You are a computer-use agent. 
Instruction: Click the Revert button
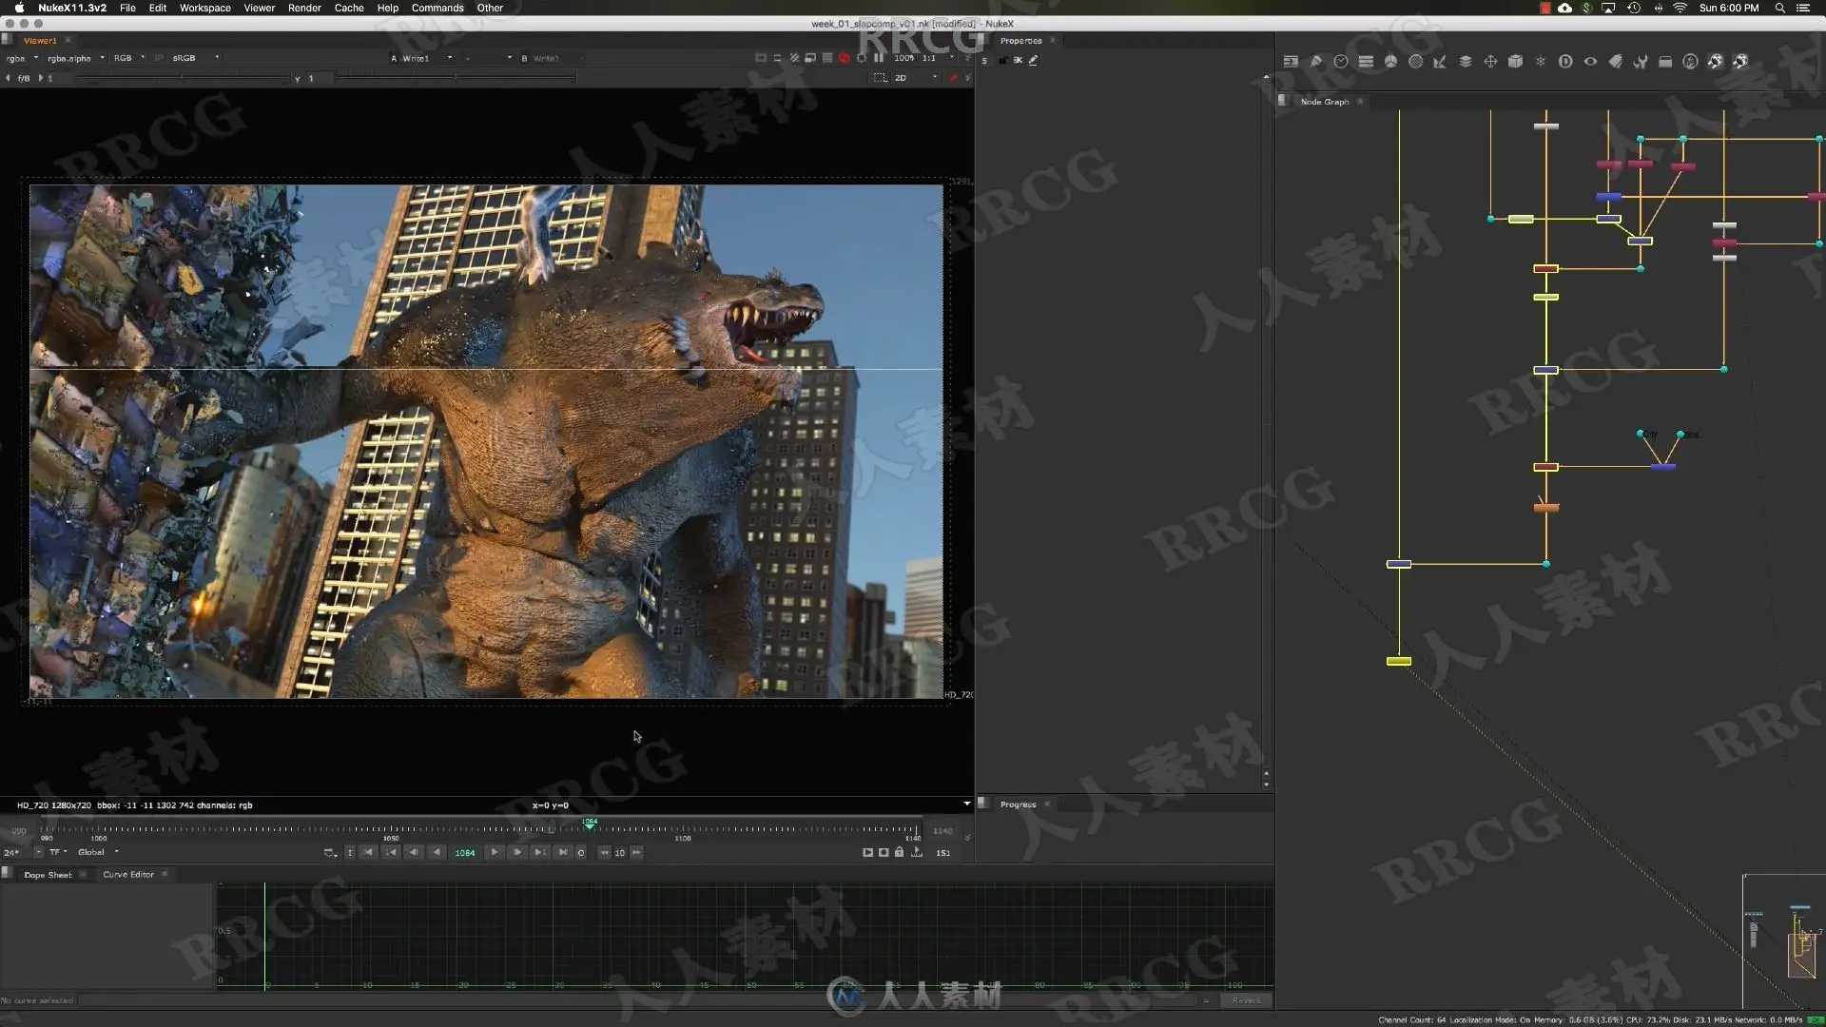pos(1246,1000)
